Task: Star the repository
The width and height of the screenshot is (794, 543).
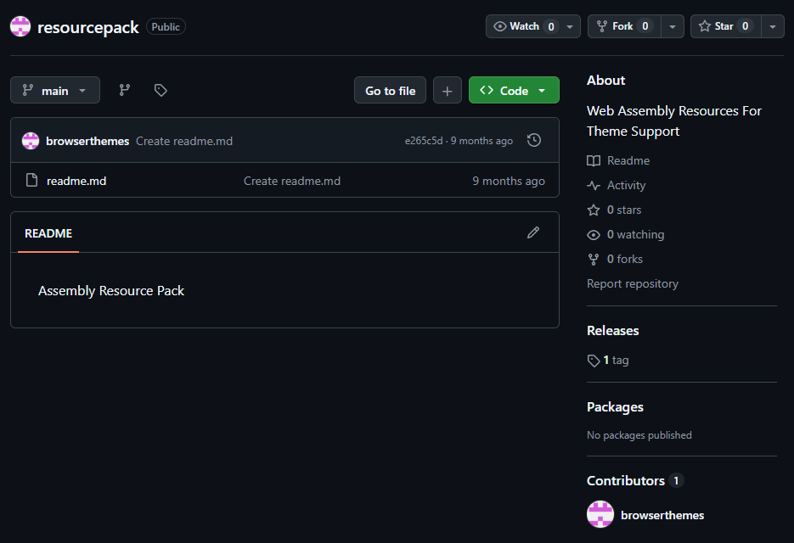Action: click(x=725, y=26)
